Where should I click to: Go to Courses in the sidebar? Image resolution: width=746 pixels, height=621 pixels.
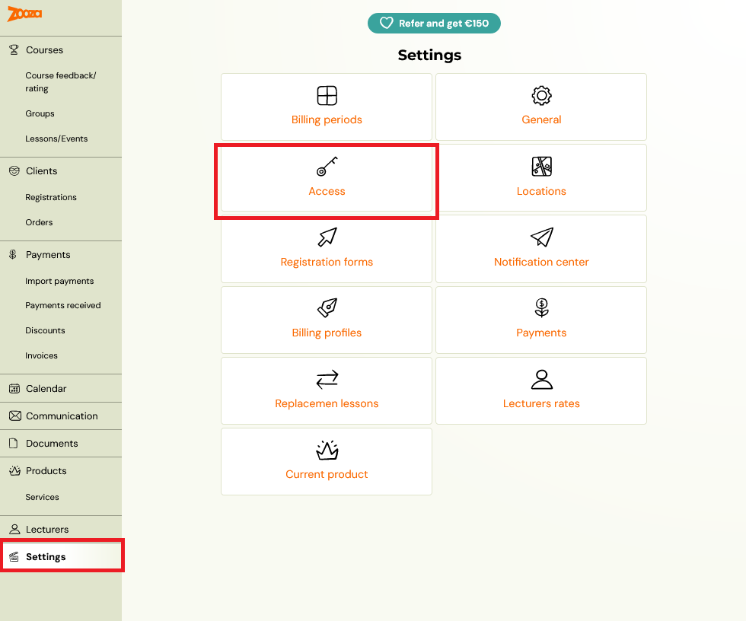point(44,50)
